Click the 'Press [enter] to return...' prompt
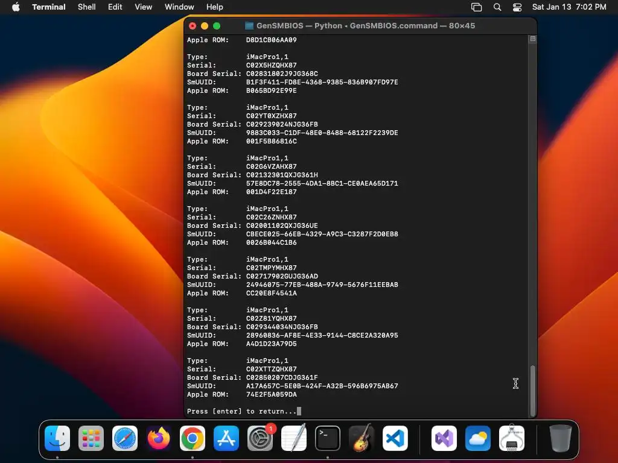 [x=241, y=411]
